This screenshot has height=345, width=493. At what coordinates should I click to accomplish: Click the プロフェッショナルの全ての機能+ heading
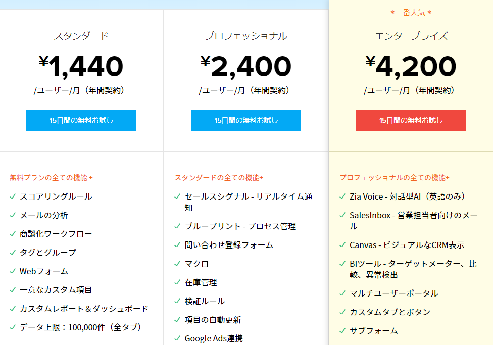point(395,178)
